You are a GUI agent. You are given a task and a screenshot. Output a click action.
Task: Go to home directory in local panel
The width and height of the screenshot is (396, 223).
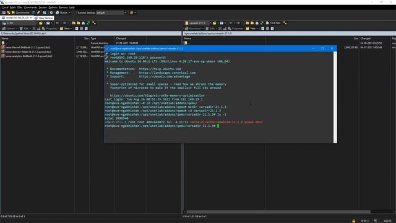[x=84, y=23]
